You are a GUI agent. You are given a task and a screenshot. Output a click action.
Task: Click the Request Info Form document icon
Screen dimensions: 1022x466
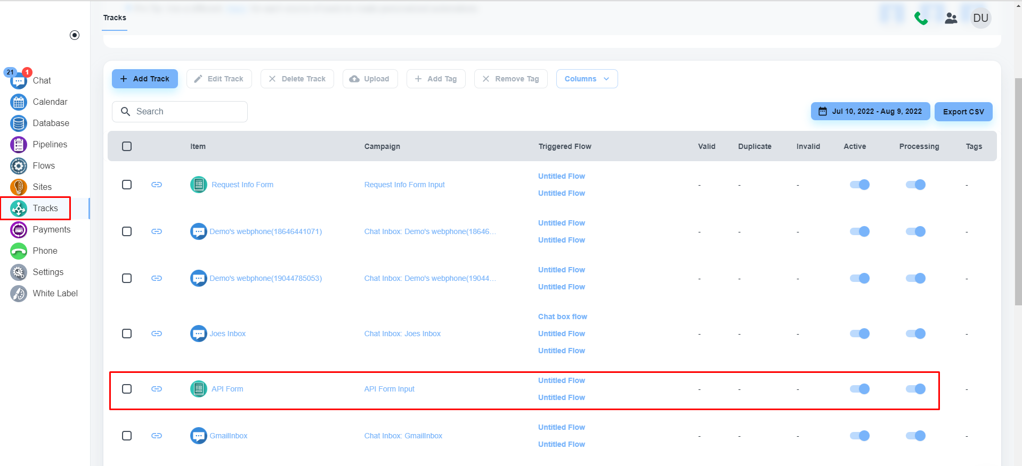[198, 185]
